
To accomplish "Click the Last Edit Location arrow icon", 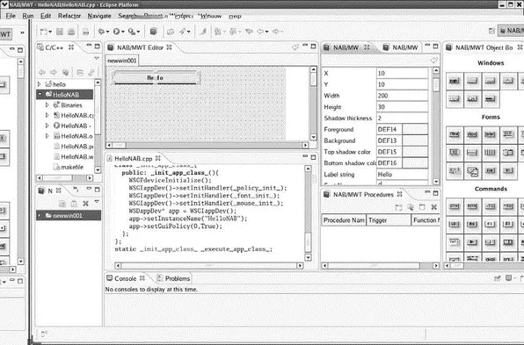I will coord(249,32).
